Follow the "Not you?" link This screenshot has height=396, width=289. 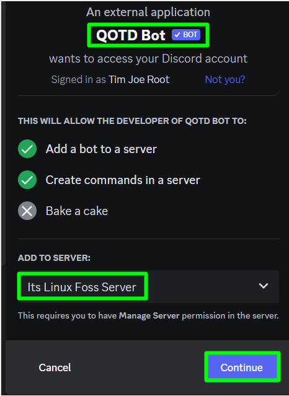pyautogui.click(x=225, y=79)
